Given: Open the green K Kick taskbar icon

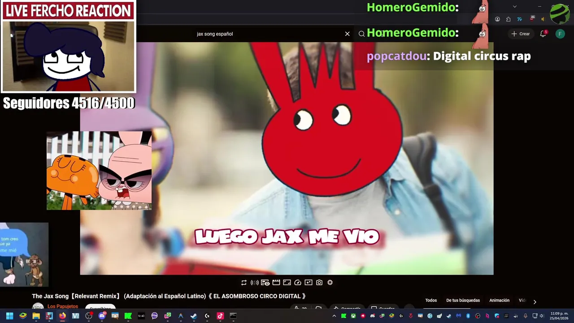Looking at the screenshot, I should [x=128, y=316].
